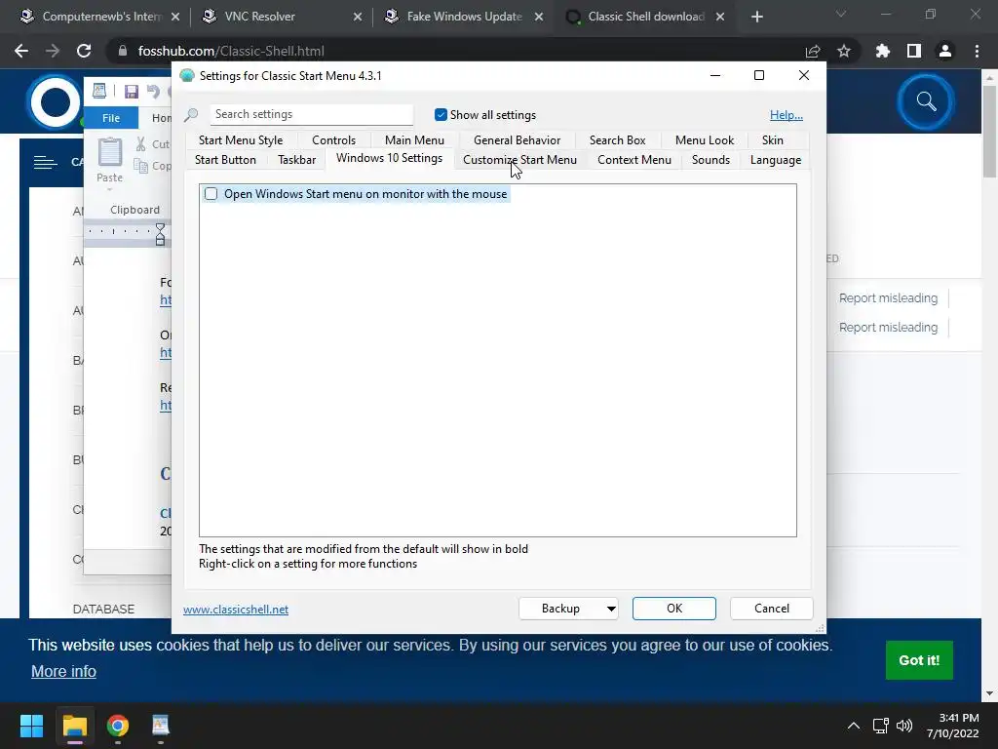Open the Customize Start Menu tab
Screen dimensions: 998x749
[x=520, y=160]
